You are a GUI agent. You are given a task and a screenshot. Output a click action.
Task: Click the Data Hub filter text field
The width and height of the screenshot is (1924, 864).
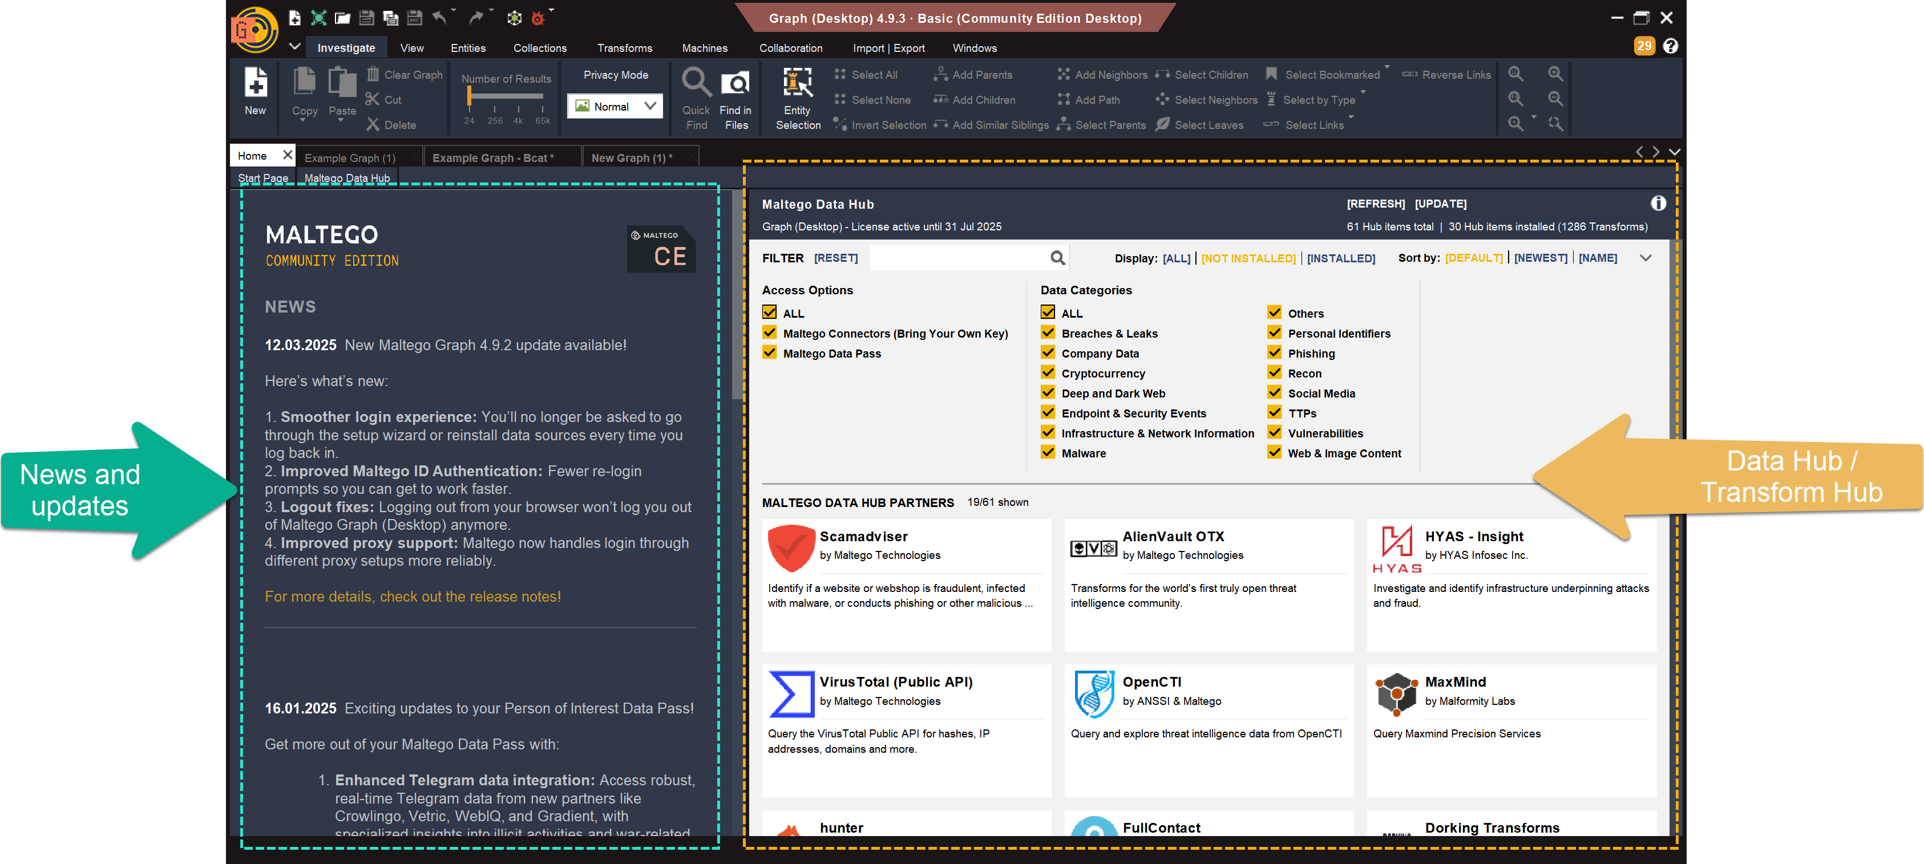pyautogui.click(x=959, y=258)
